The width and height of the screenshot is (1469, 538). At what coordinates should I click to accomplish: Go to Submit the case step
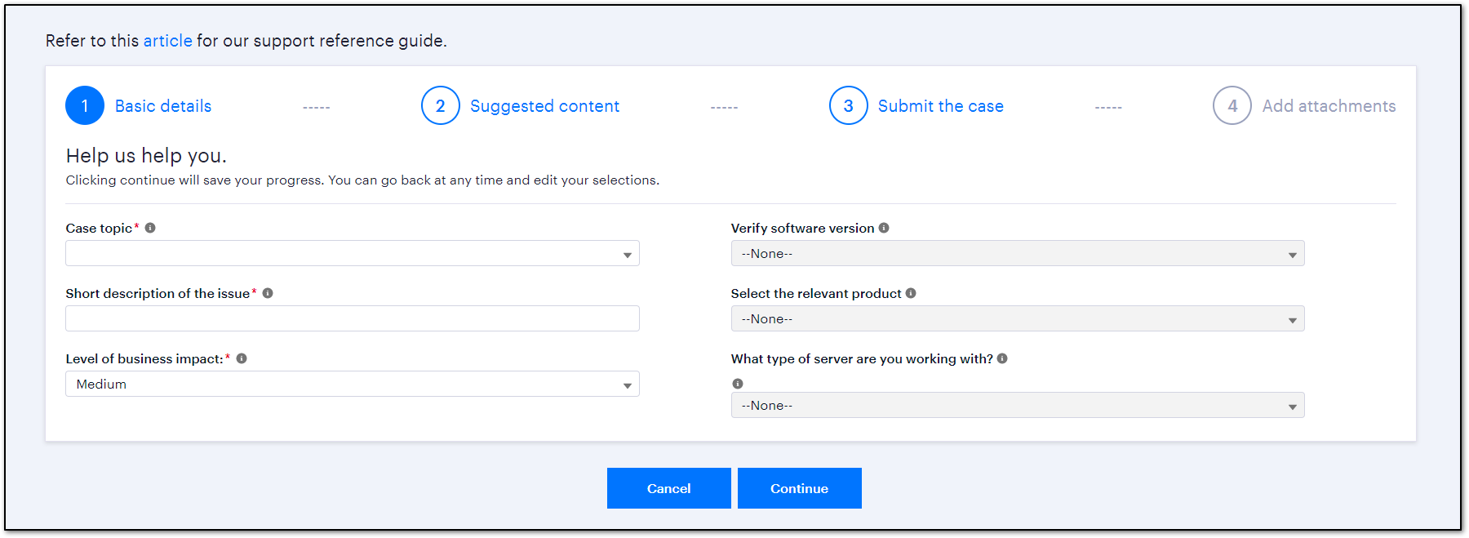[940, 106]
